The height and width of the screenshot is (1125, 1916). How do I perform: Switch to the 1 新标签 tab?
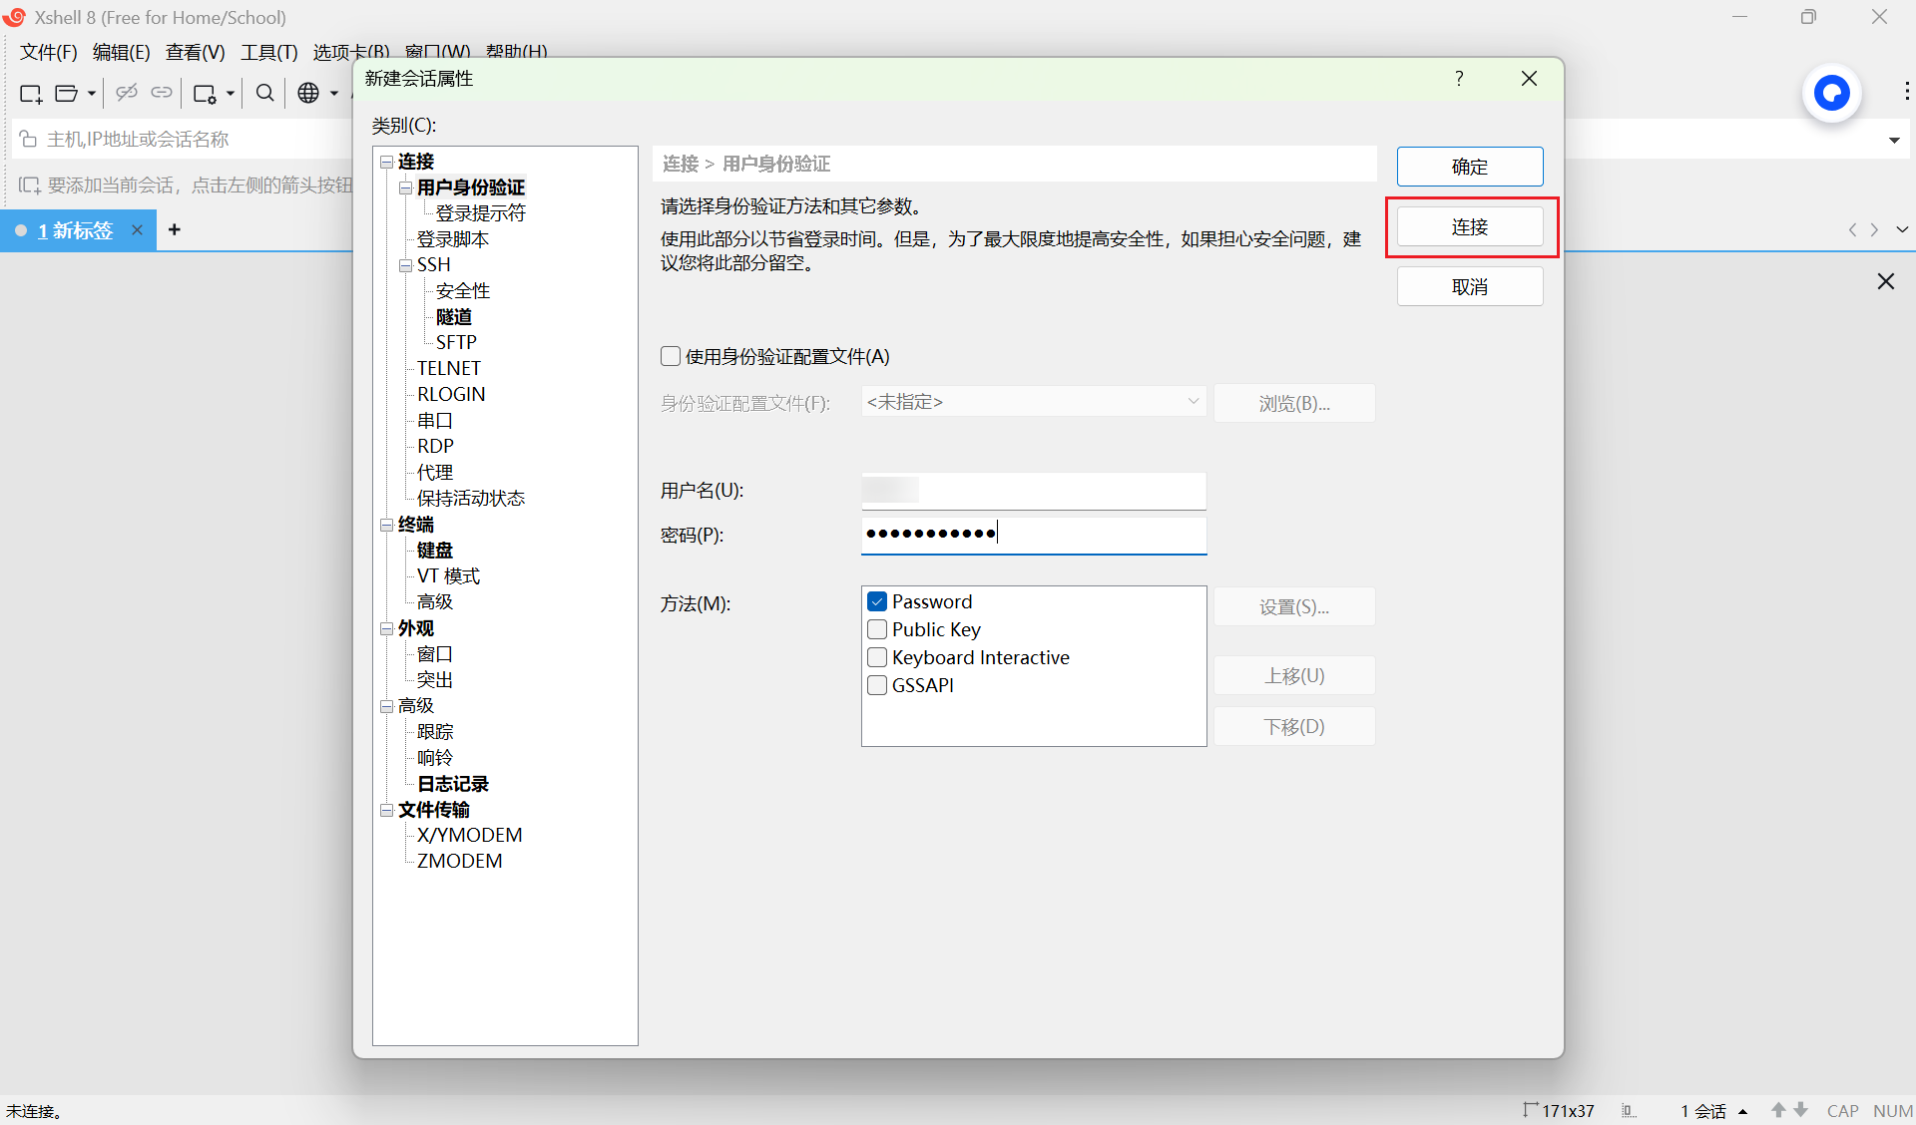tap(76, 230)
